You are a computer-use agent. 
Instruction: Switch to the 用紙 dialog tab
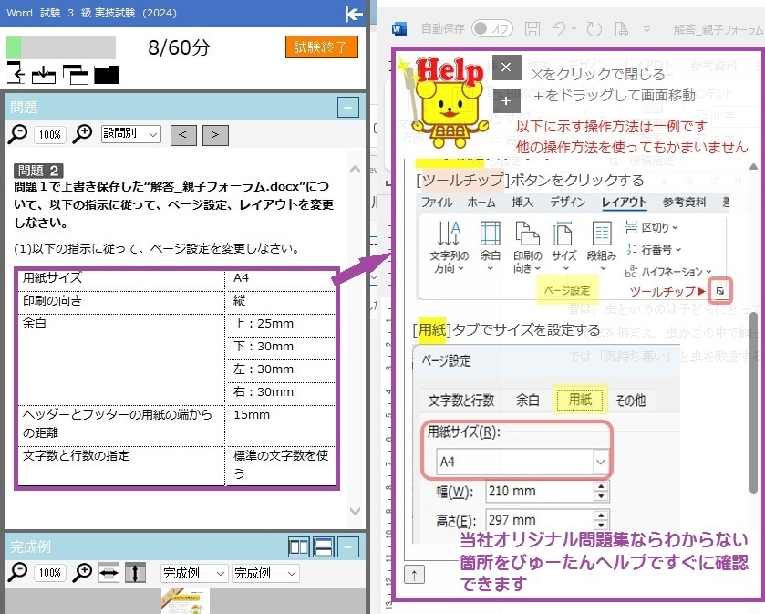(x=580, y=400)
